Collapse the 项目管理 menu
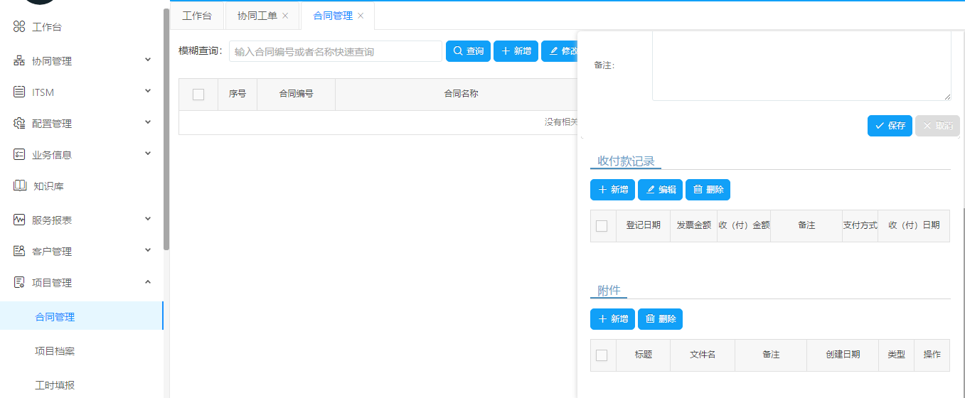The width and height of the screenshot is (965, 398). (x=148, y=282)
